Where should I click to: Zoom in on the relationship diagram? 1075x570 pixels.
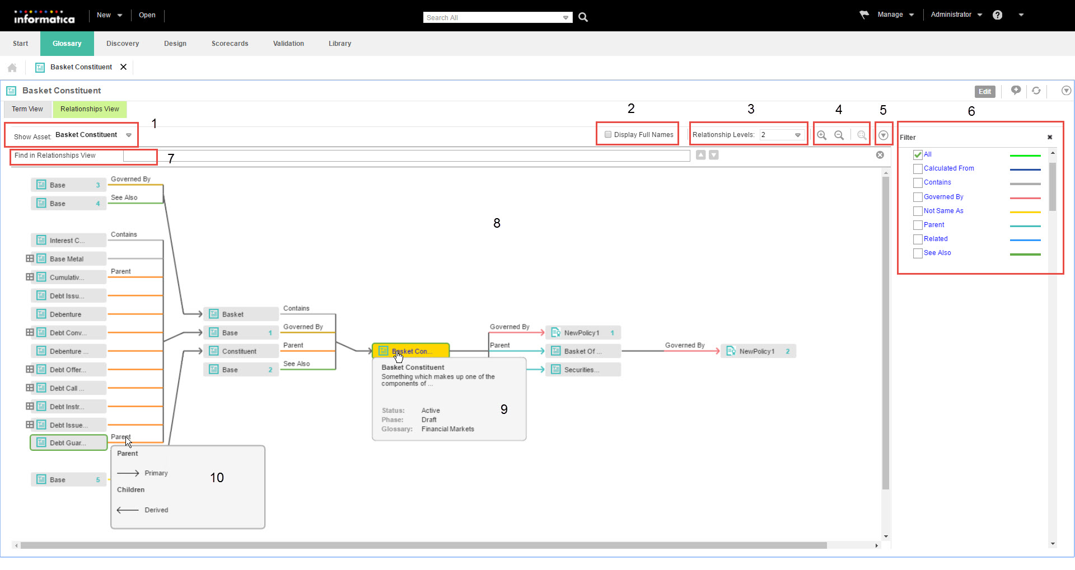pyautogui.click(x=822, y=135)
